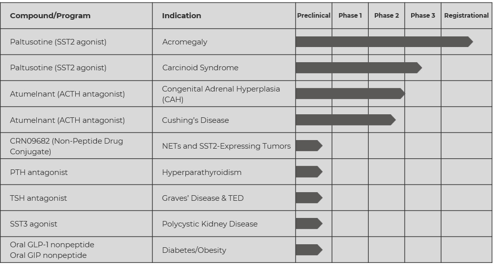The image size is (497, 267).
Task: Click the Diabetes/Obesity preclinical arrow
Action: (x=309, y=250)
